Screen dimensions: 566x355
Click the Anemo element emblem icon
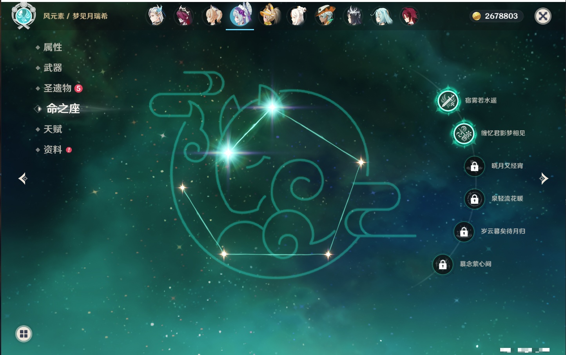pos(24,16)
